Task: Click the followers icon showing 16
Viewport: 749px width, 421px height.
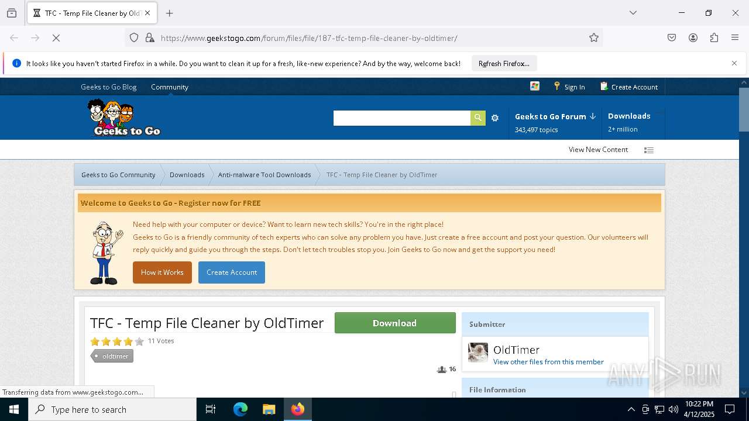Action: (x=442, y=370)
